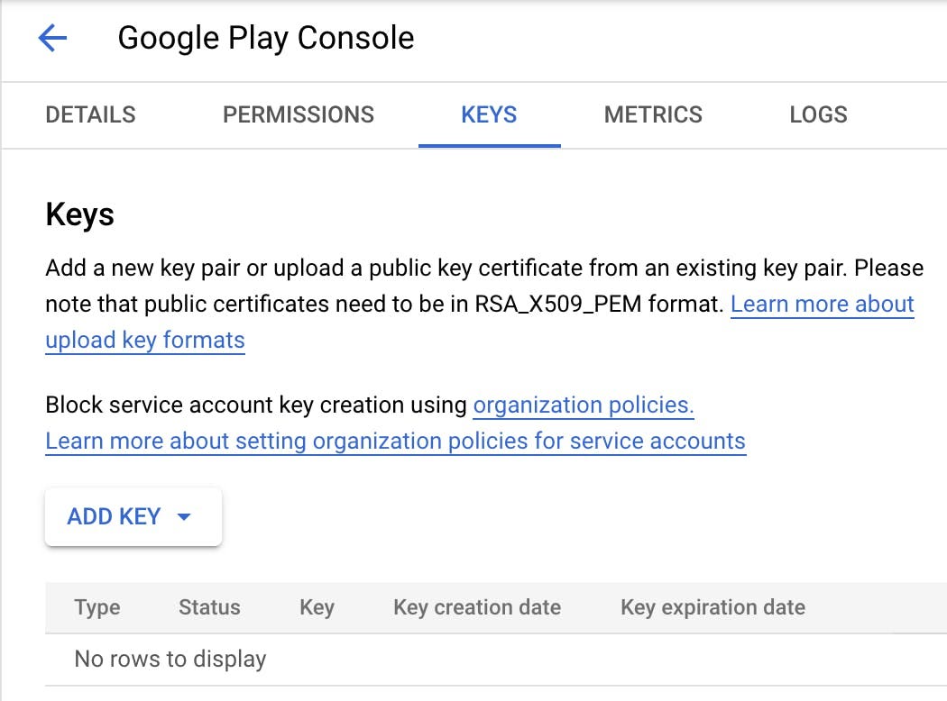Click the Key column header
947x701 pixels.
[x=317, y=607]
